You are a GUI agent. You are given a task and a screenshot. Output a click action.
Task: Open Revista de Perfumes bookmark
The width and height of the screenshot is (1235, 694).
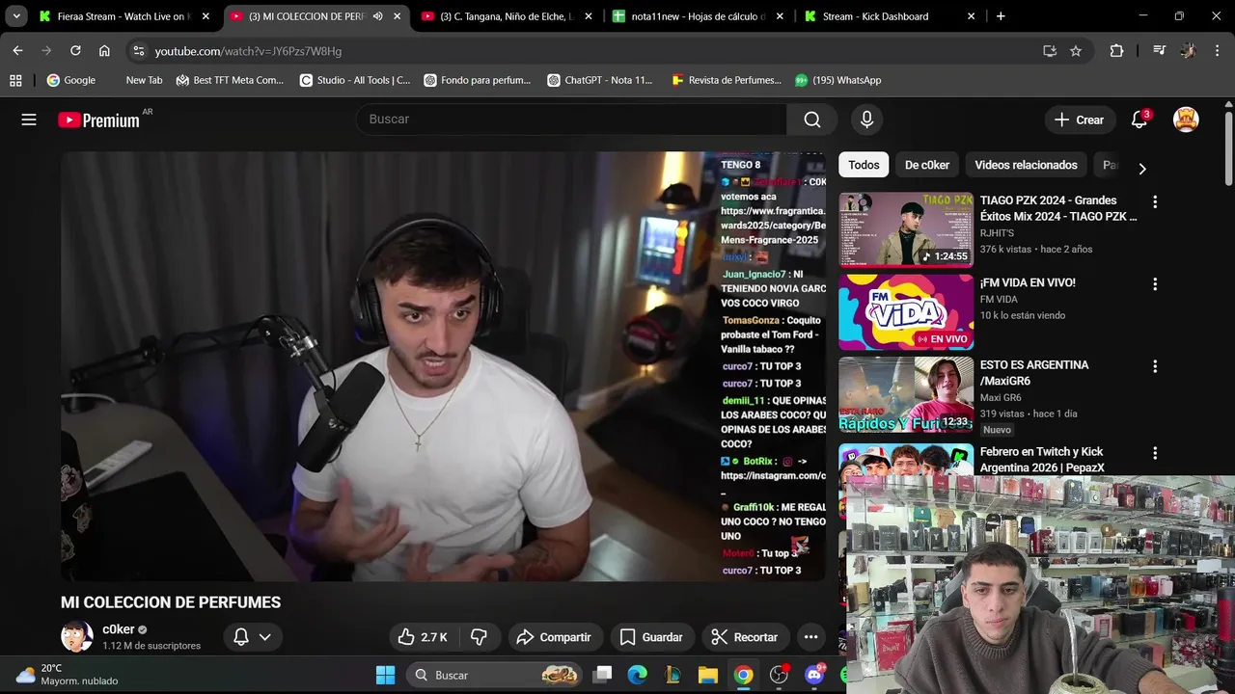726,80
